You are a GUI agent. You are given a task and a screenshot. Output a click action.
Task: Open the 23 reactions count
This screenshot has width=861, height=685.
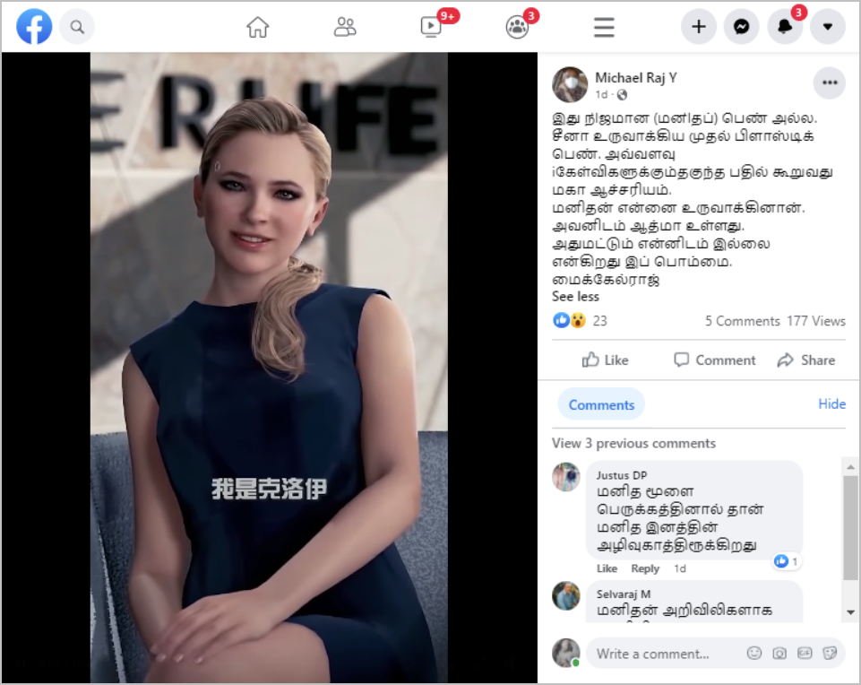click(x=600, y=321)
